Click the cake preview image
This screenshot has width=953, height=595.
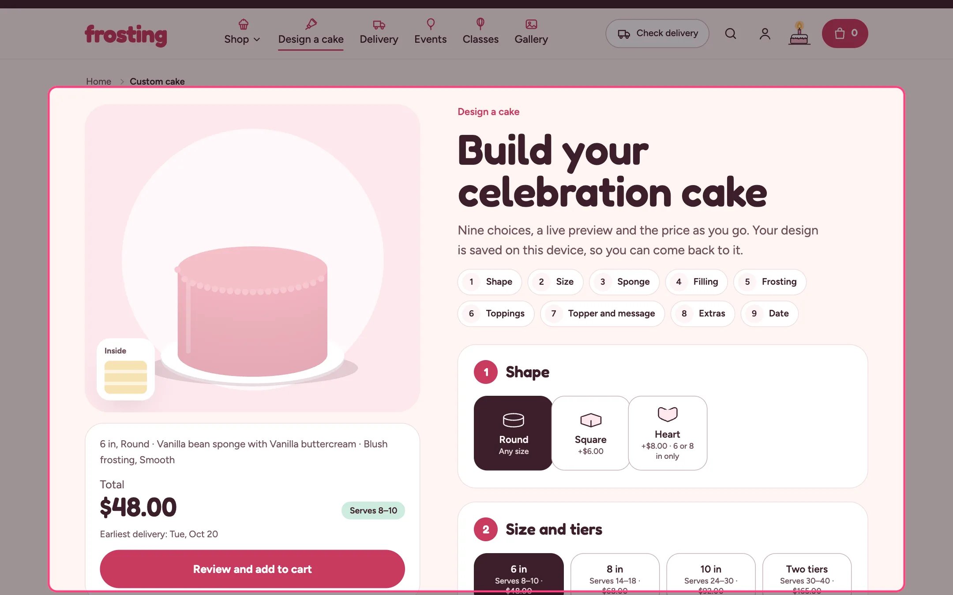click(252, 258)
